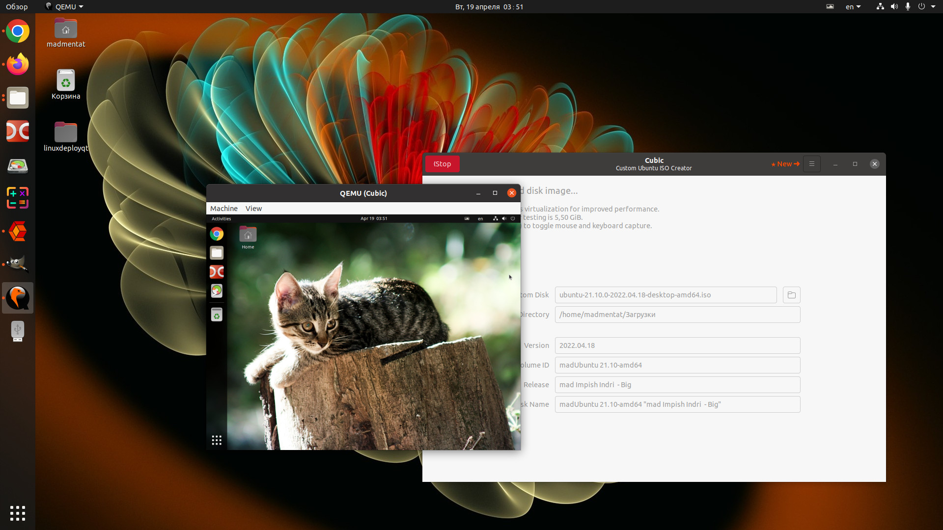Open disk usage icon in QEMU guest dock

217,291
